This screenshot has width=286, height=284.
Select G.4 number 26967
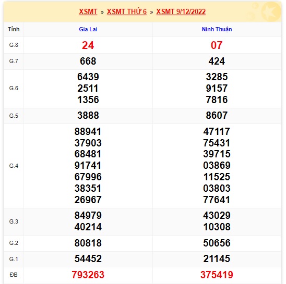pyautogui.click(x=88, y=200)
